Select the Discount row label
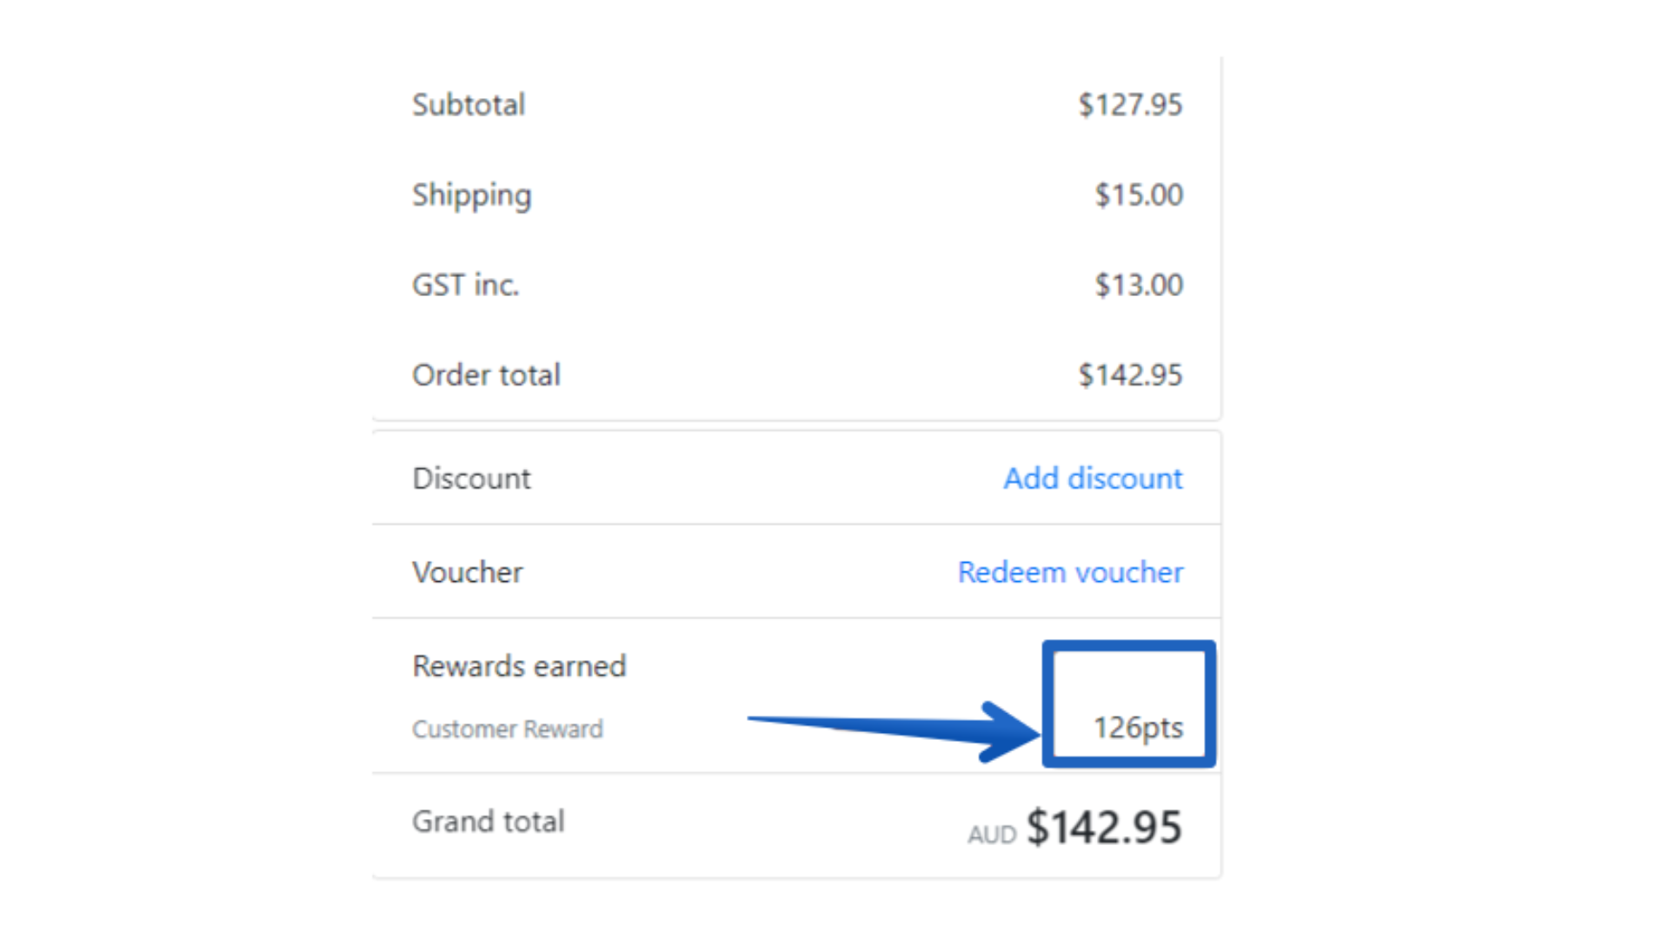 (x=471, y=479)
